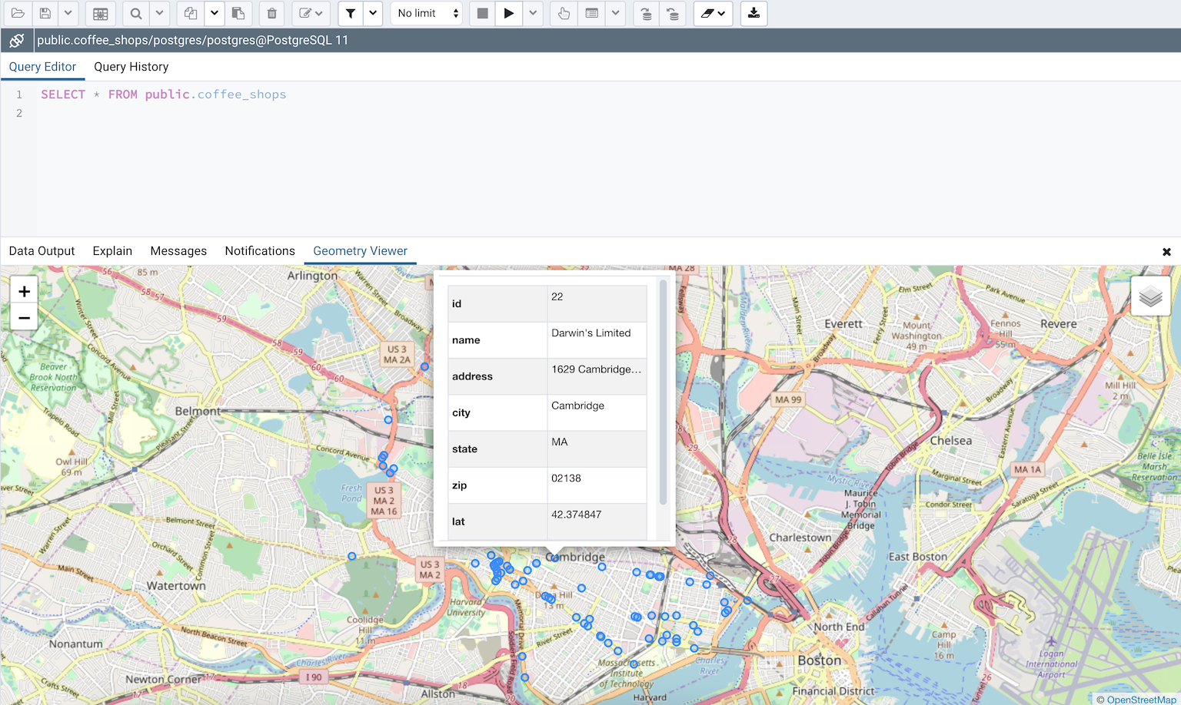Copy selected rows with copy icon
This screenshot has width=1181, height=705.
pos(190,13)
